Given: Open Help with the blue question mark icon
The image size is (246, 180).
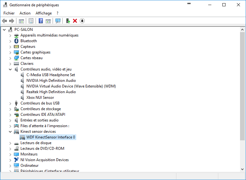Looking at the screenshot, I should pyautogui.click(x=41, y=21).
